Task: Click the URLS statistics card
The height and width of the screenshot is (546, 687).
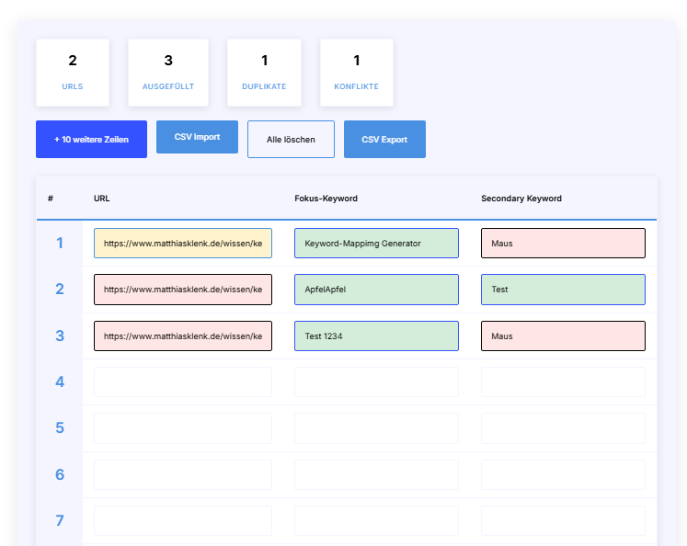Action: point(73,73)
